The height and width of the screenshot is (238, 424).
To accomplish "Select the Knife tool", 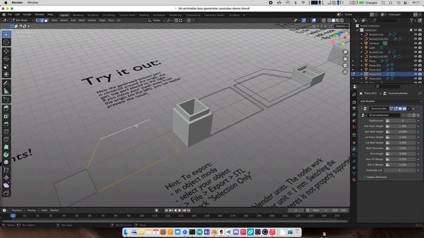I will (x=6, y=139).
